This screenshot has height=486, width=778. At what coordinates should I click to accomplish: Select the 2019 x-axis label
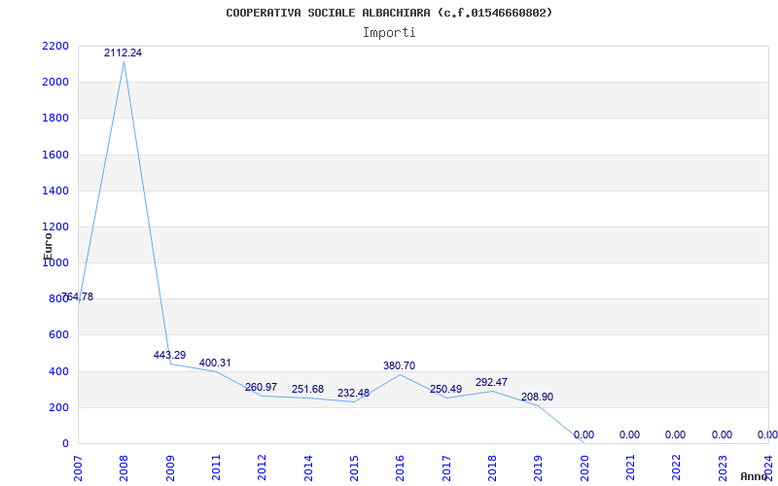(x=538, y=469)
